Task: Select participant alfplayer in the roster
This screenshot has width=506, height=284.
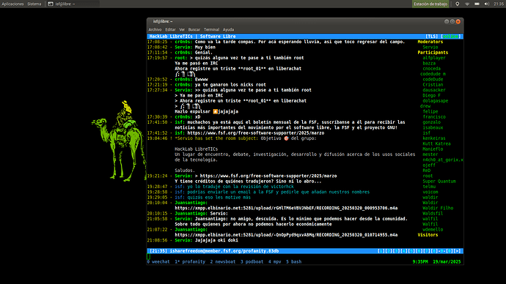Action: 434,58
